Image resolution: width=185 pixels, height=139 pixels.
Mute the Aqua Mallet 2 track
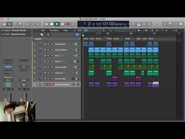[45, 50]
